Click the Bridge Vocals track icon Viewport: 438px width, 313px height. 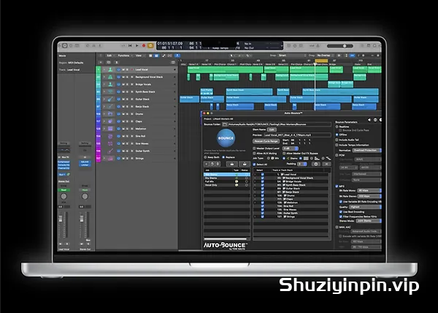110,85
